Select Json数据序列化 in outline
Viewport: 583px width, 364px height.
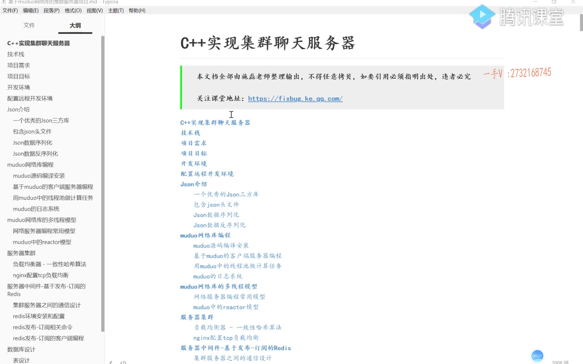click(33, 142)
